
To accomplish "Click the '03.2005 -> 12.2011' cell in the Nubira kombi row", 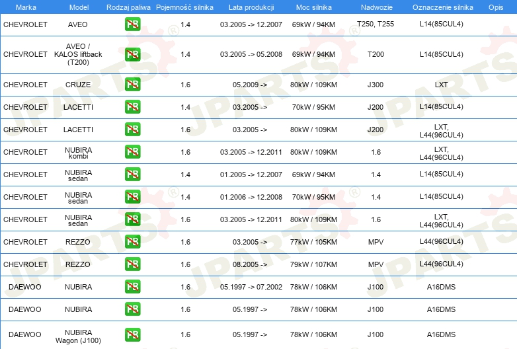I will click(x=251, y=152).
